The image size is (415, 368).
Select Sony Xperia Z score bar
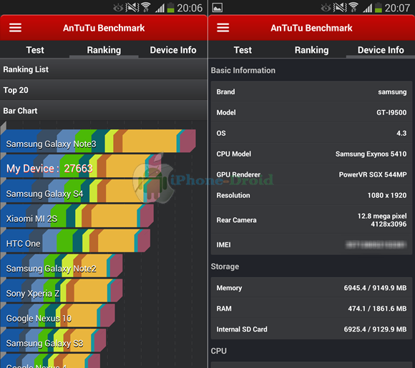[x=62, y=291]
